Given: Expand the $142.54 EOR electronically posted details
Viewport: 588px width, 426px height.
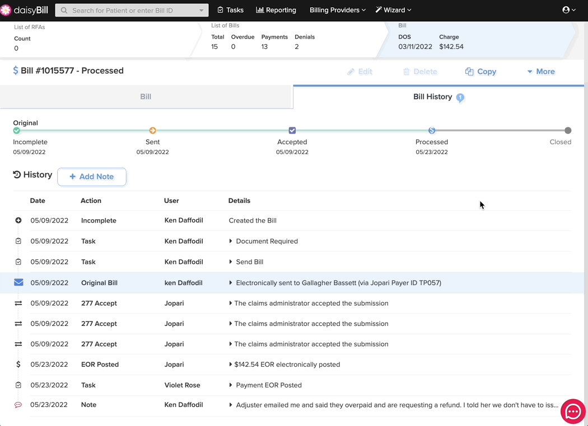Looking at the screenshot, I should pos(231,365).
